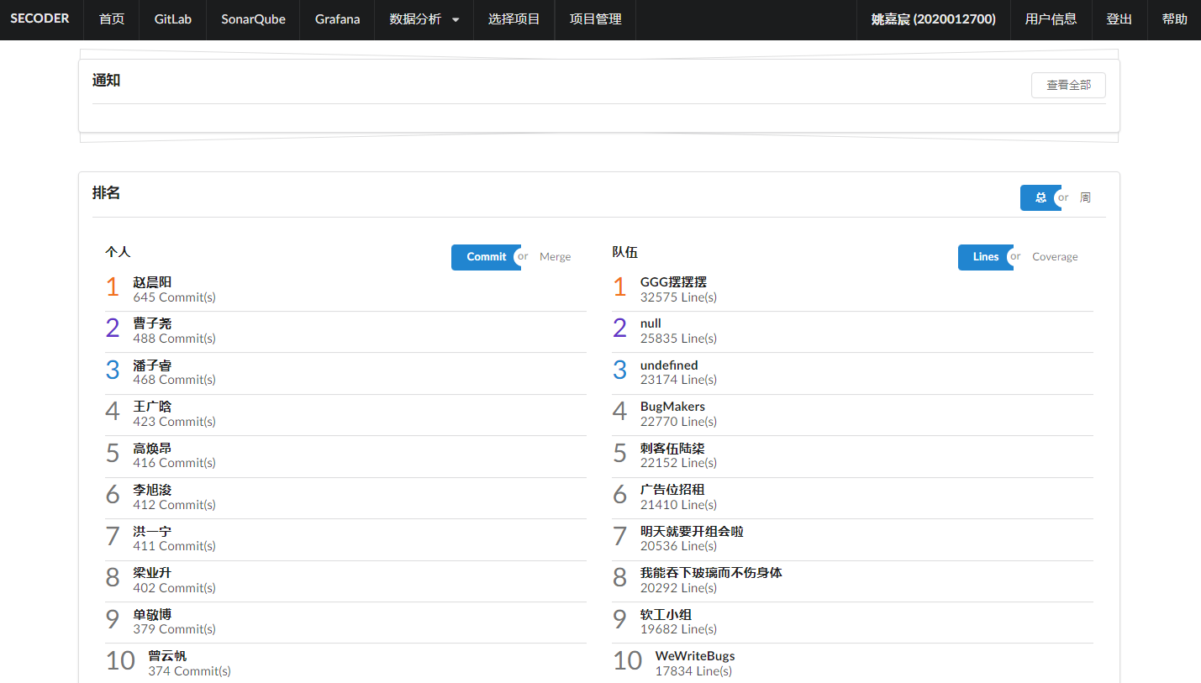The width and height of the screenshot is (1201, 683).
Task: Select 选择项目 menu item
Action: [514, 19]
